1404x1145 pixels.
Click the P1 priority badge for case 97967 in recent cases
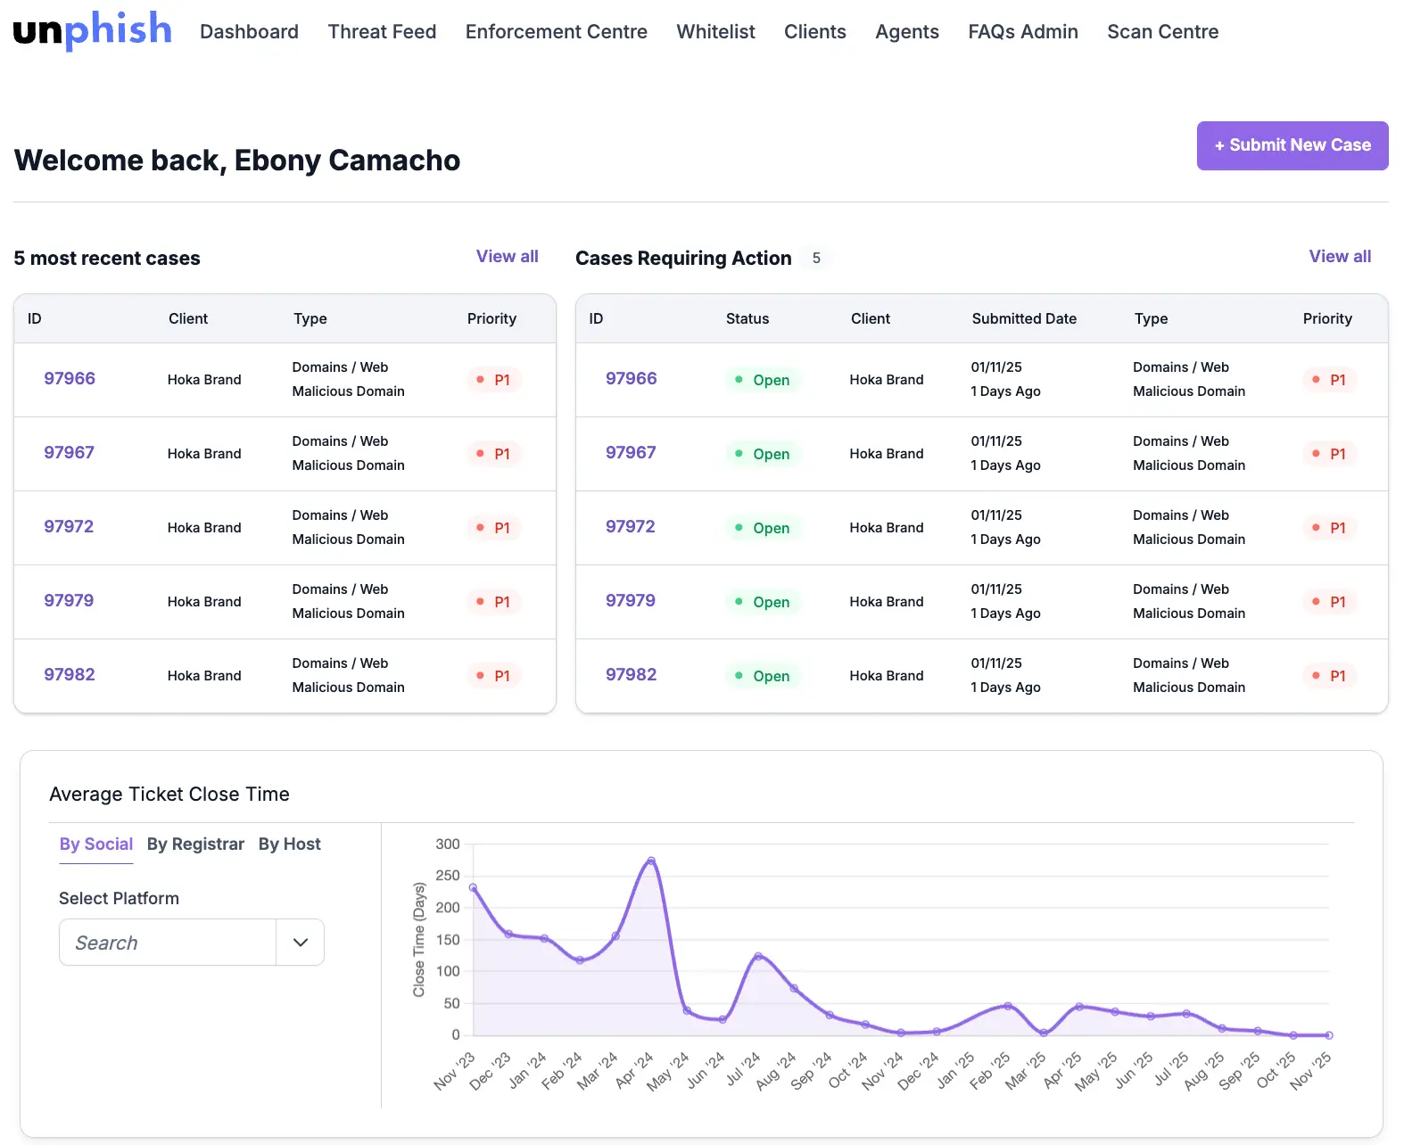pyautogui.click(x=494, y=454)
